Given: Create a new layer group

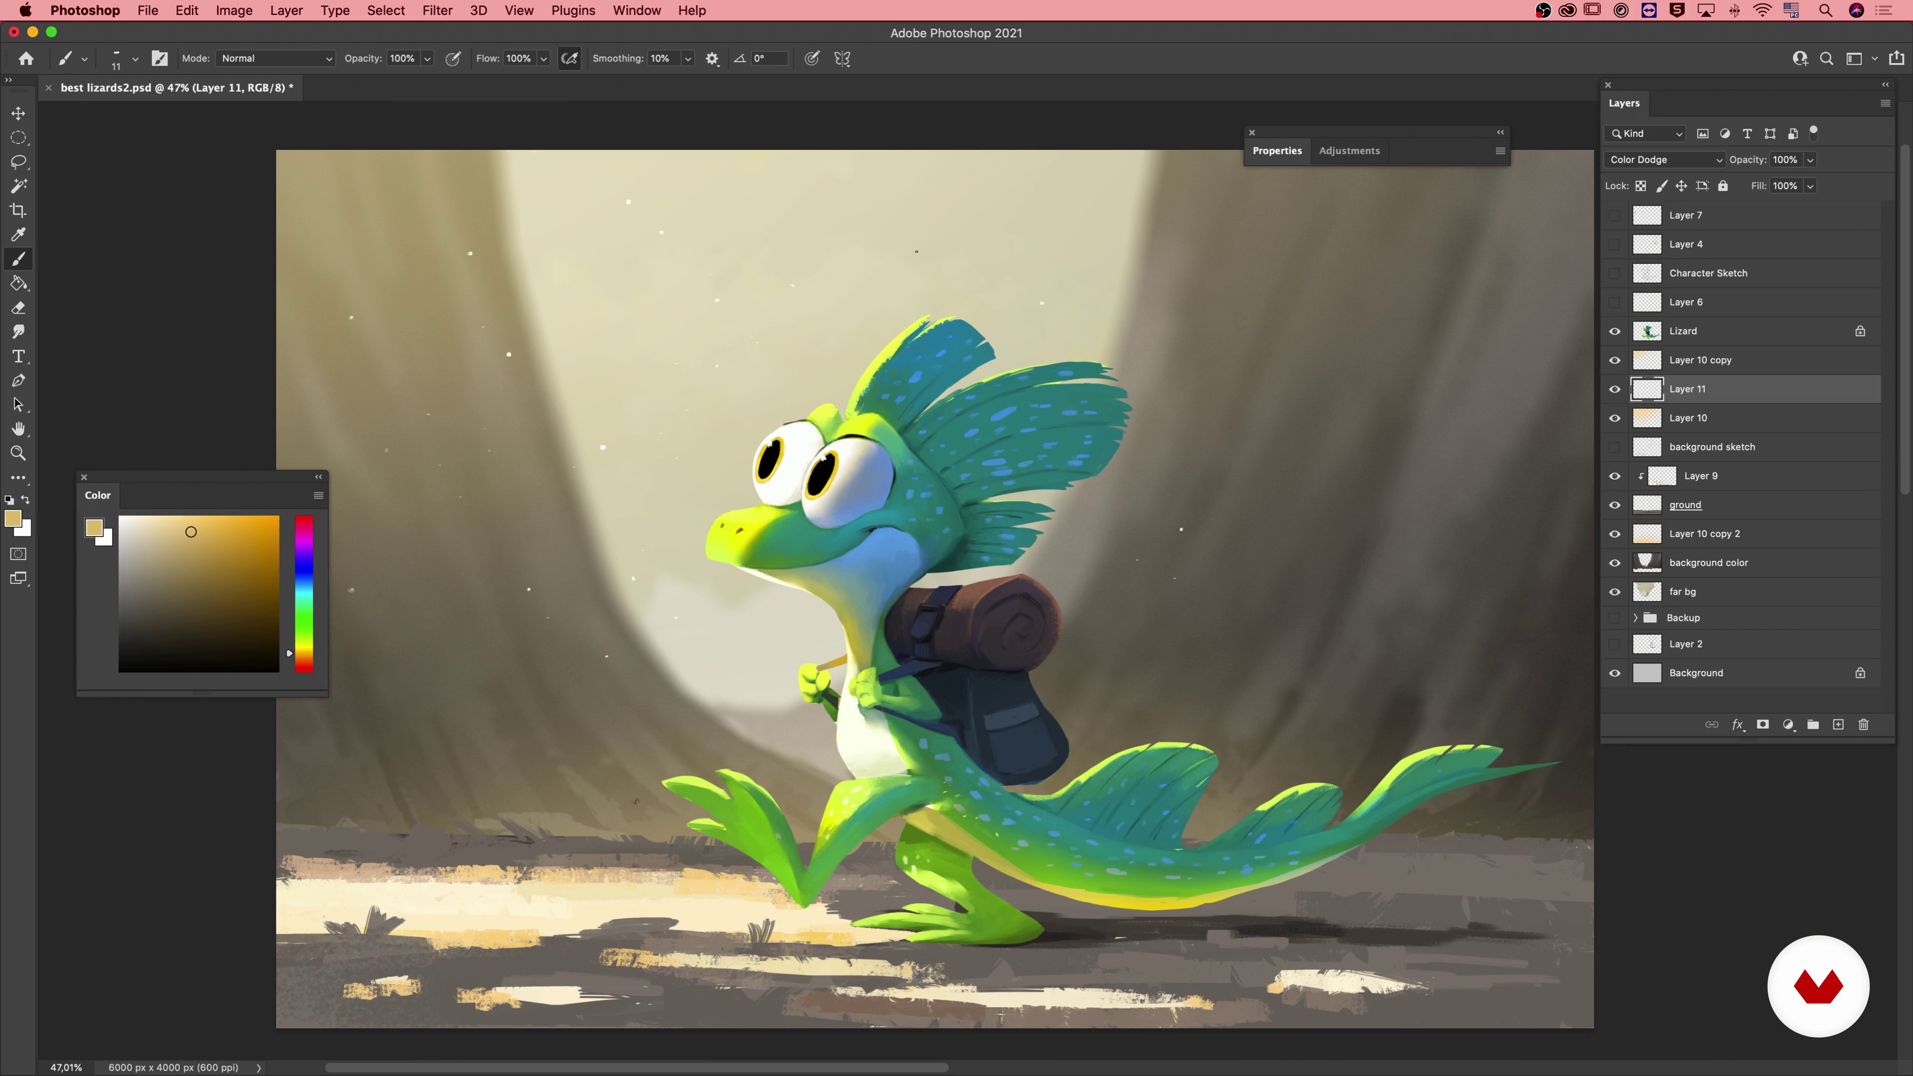Looking at the screenshot, I should coord(1813,725).
